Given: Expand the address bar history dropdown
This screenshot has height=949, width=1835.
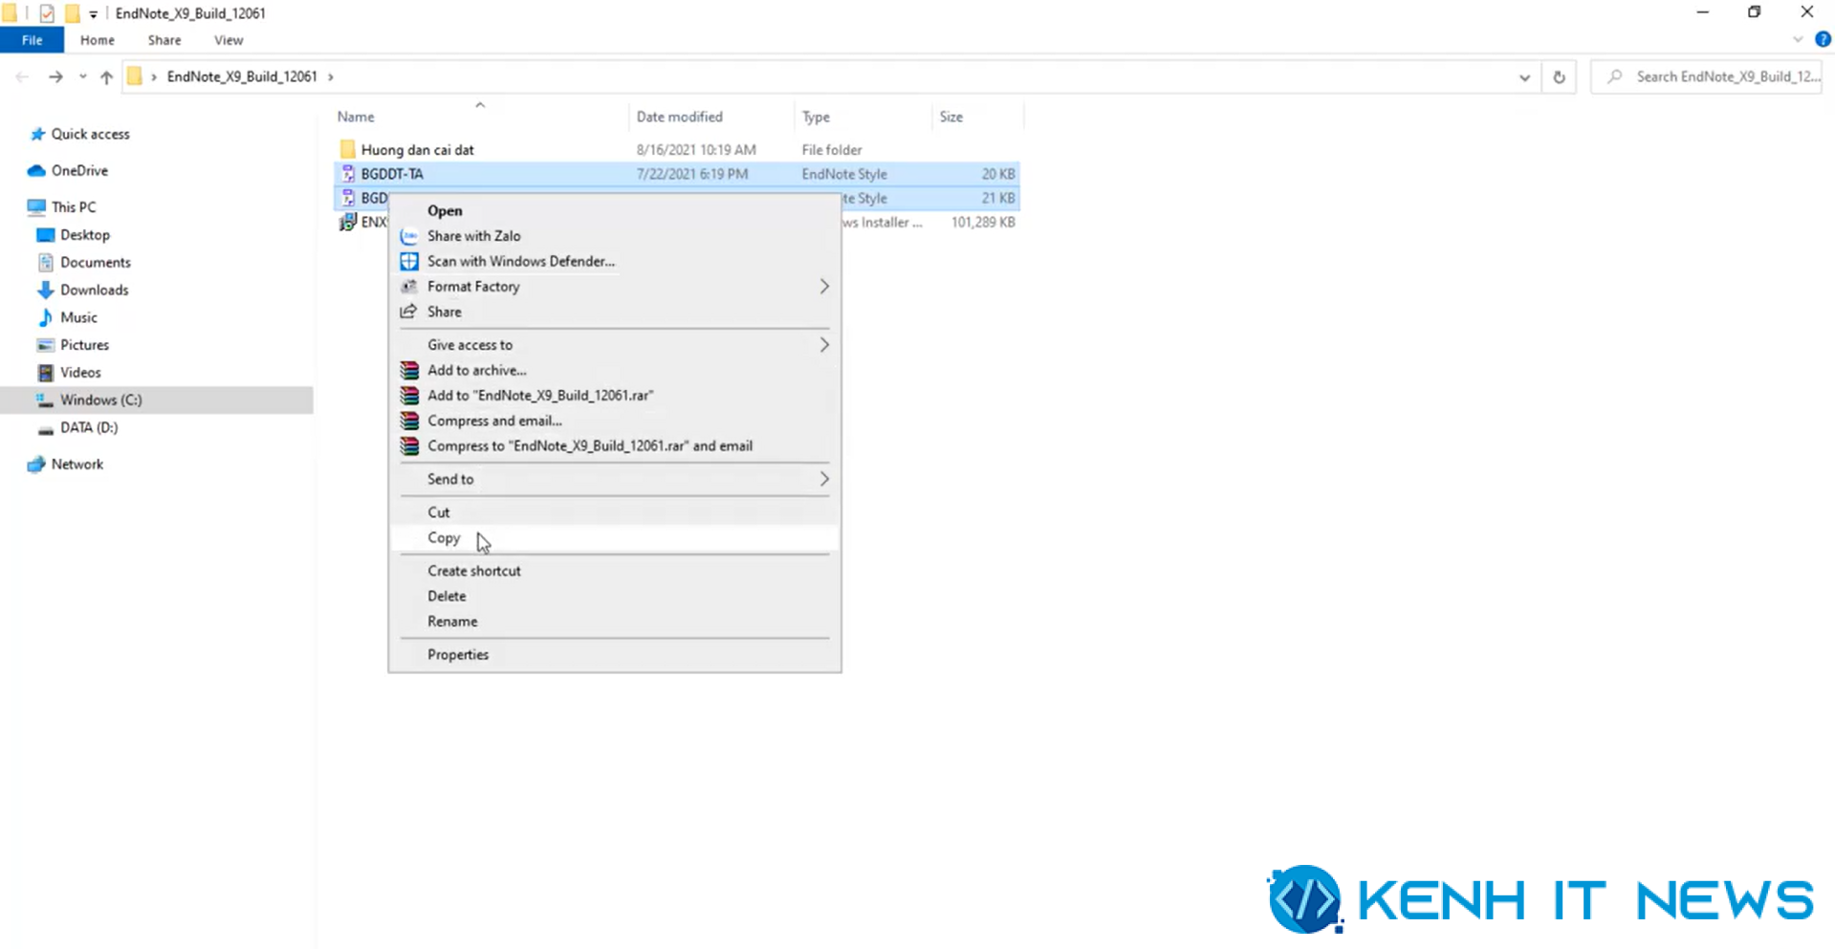Looking at the screenshot, I should click(x=1524, y=77).
